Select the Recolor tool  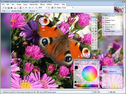tap(96, 40)
